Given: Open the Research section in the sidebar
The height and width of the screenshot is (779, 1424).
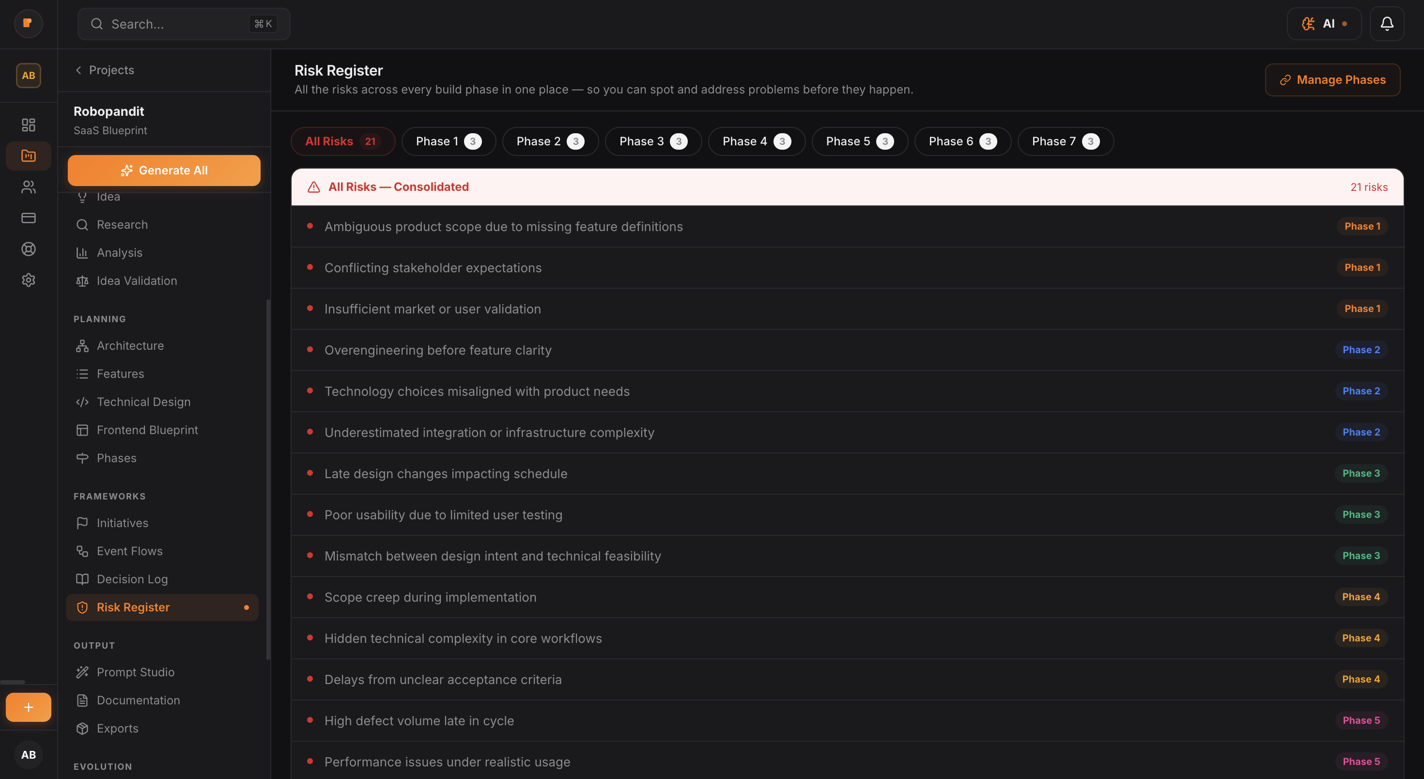Looking at the screenshot, I should (x=122, y=224).
